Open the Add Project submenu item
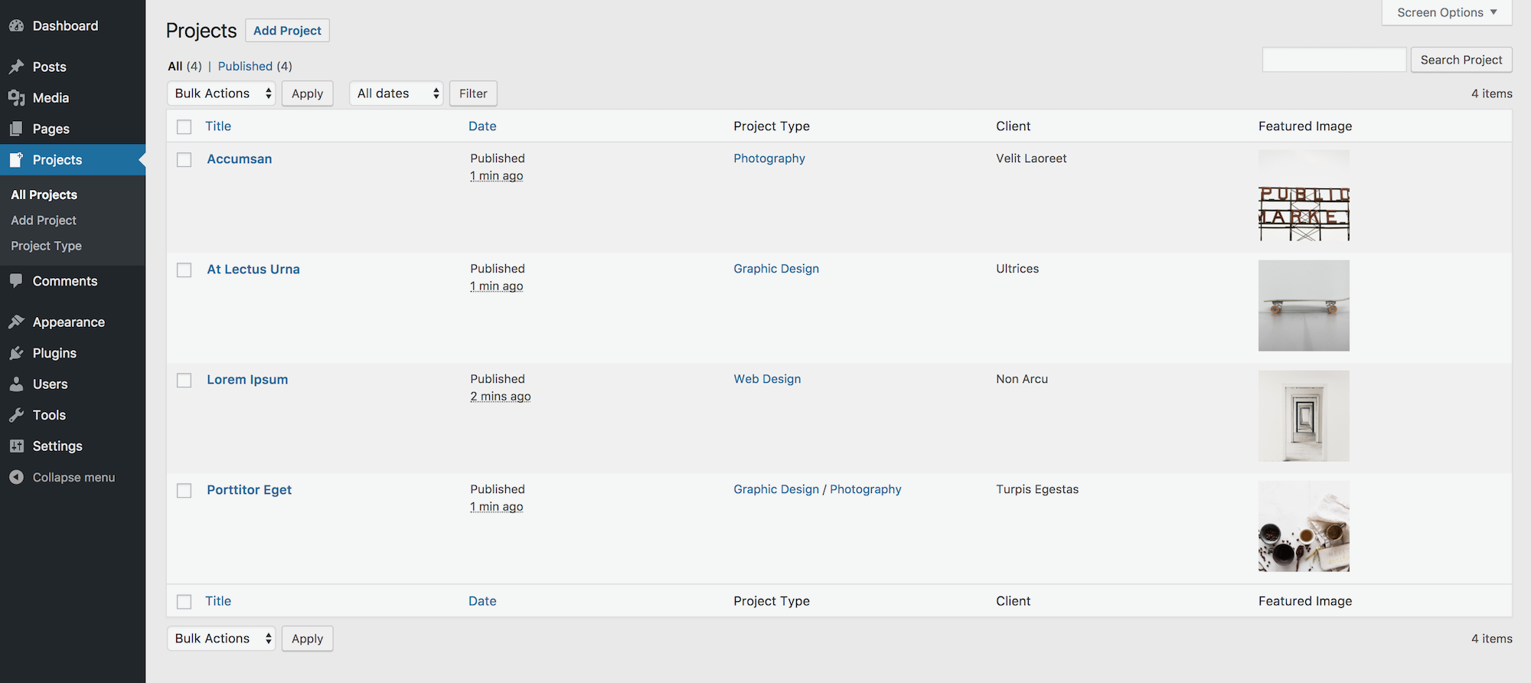The width and height of the screenshot is (1531, 683). pos(44,221)
